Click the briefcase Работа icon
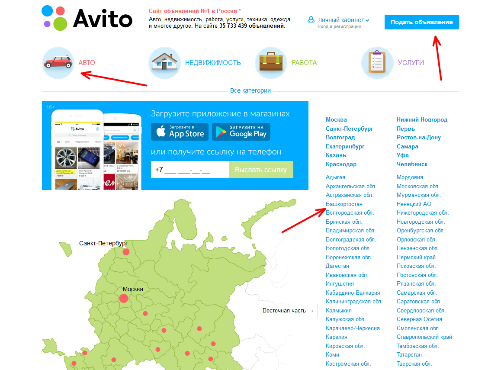The height and width of the screenshot is (370, 488). (x=271, y=63)
